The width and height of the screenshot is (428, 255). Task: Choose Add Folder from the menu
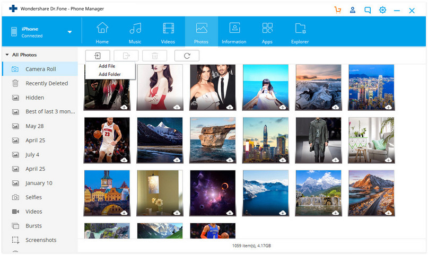point(109,74)
